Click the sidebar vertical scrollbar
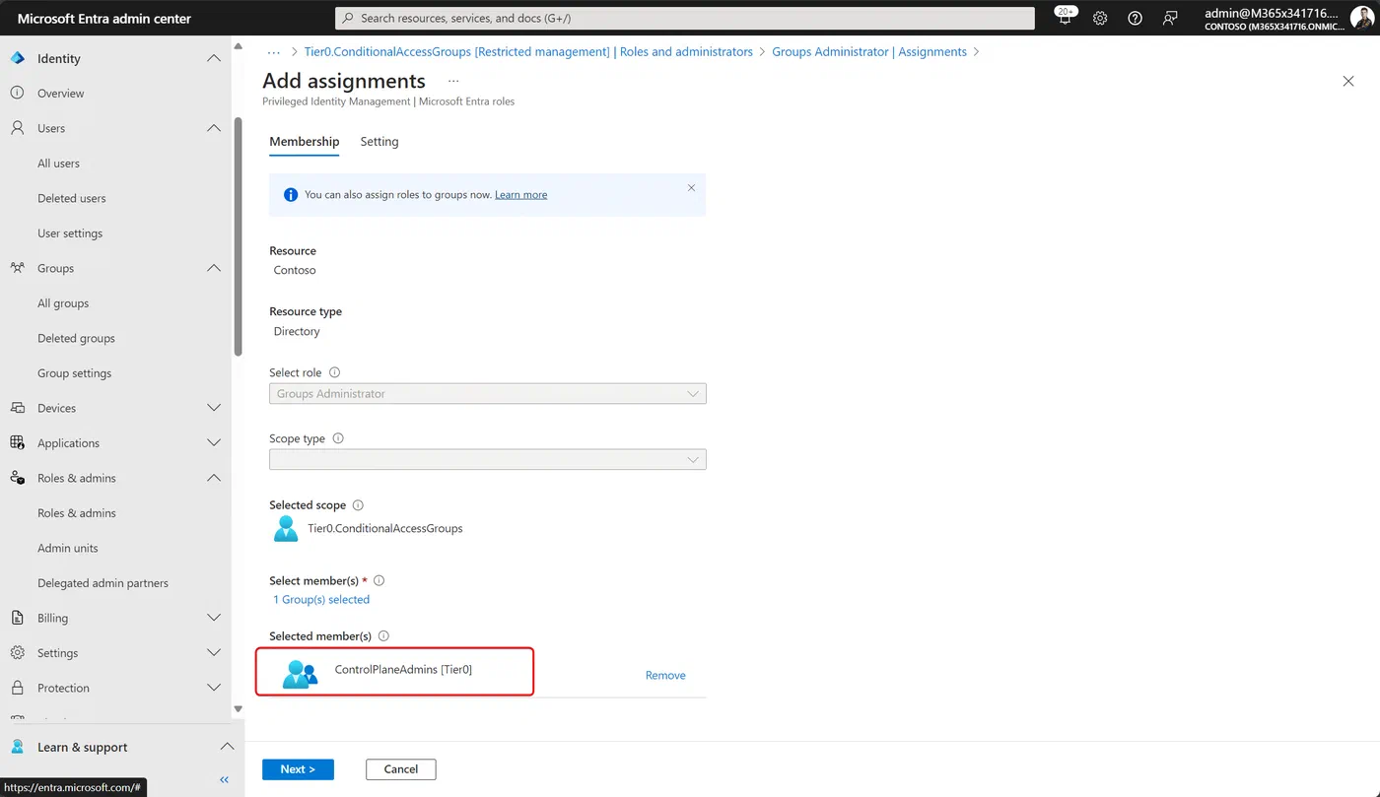Viewport: 1380px width, 797px height. 238,236
